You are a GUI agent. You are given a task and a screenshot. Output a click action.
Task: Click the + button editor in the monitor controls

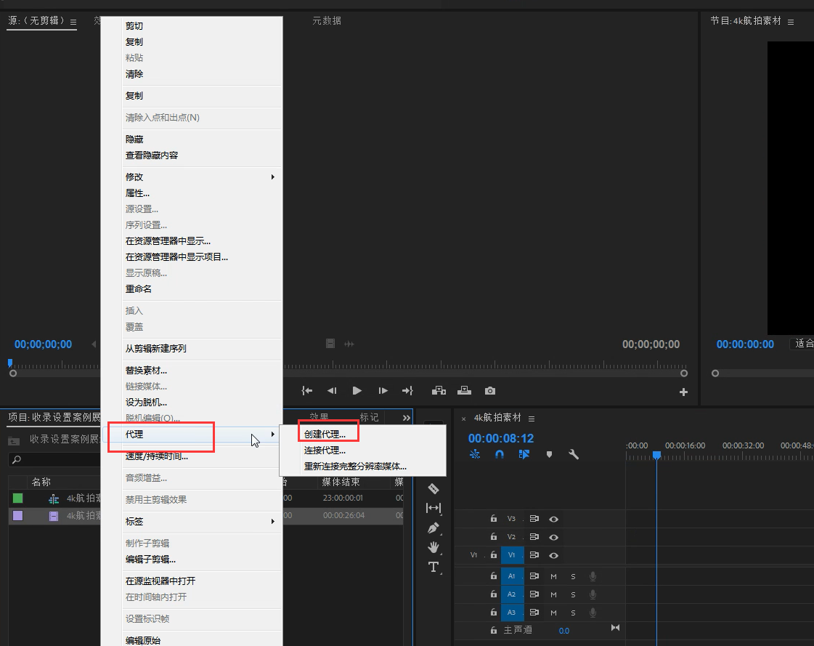683,391
